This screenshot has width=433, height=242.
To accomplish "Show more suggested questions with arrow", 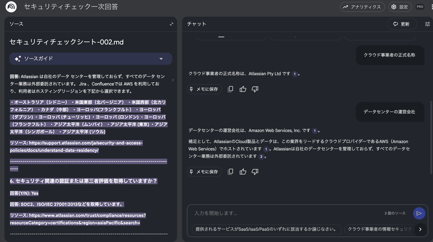I will click(420, 229).
